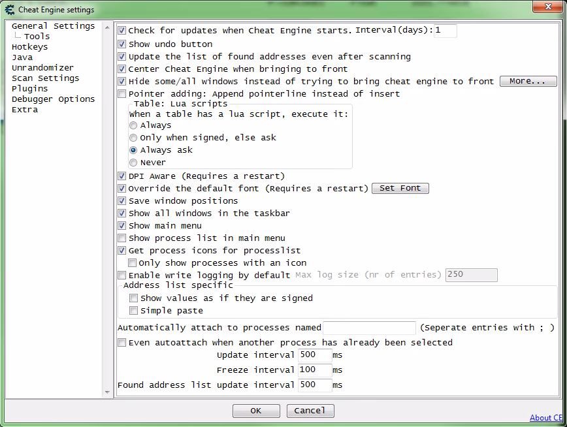Select General Settings in the tree

[x=53, y=26]
